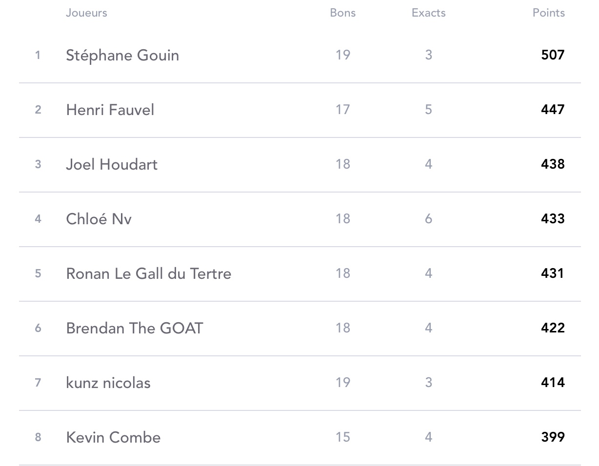This screenshot has height=466, width=599.
Task: Click the rank 1 number
Action: pyautogui.click(x=38, y=55)
